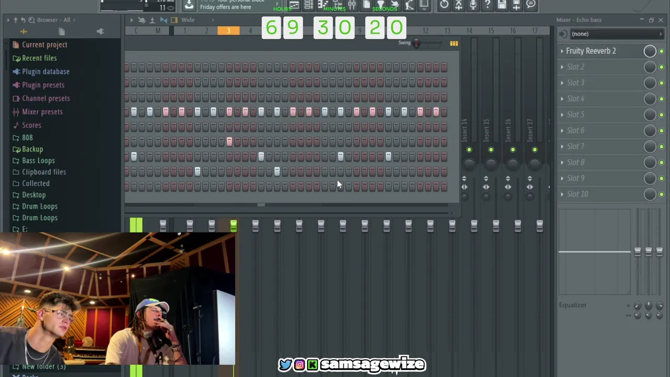The width and height of the screenshot is (670, 377).
Task: Click mixer multi-touch hand icon
Action: point(141,20)
